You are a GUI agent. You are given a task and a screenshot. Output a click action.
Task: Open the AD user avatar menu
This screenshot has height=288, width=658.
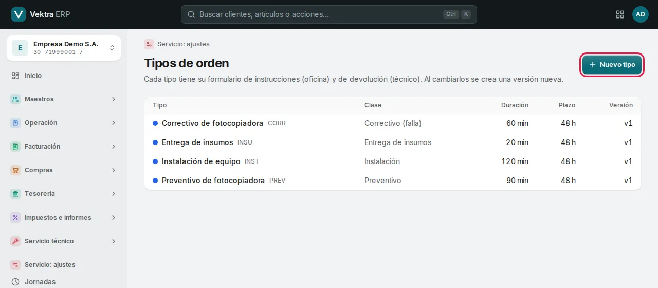(641, 14)
